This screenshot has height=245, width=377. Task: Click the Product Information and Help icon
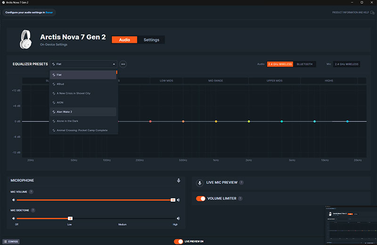point(372,12)
